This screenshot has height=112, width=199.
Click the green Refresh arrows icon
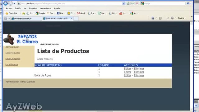click(132, 3)
